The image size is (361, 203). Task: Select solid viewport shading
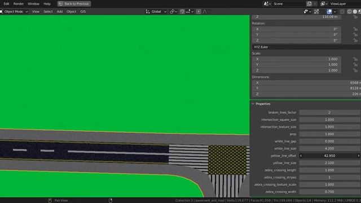(x=355, y=11)
